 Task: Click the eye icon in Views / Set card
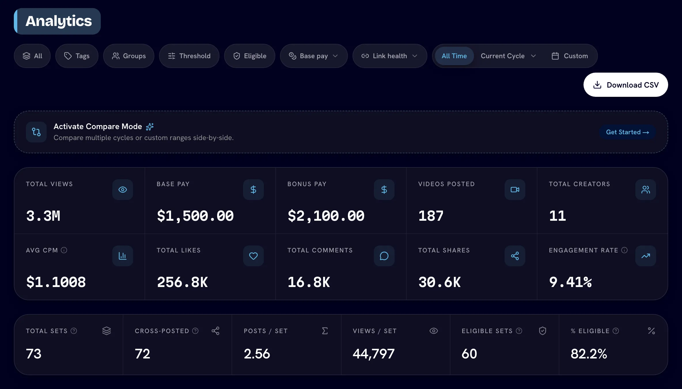pyautogui.click(x=434, y=331)
